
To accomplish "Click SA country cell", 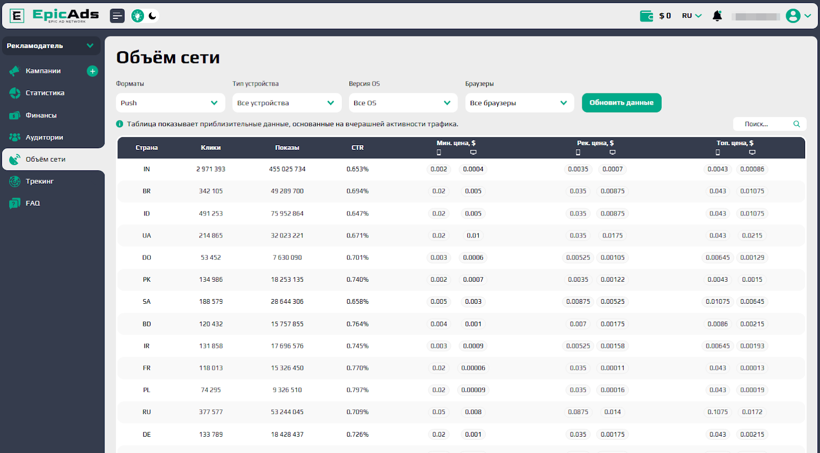I will (147, 302).
